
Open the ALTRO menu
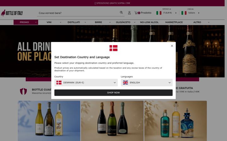point(197,22)
